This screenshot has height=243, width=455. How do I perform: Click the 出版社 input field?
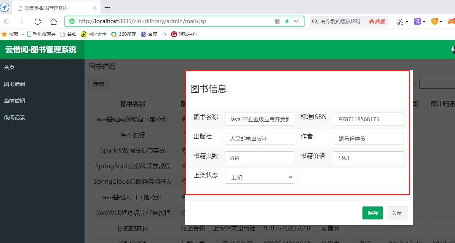coord(259,138)
